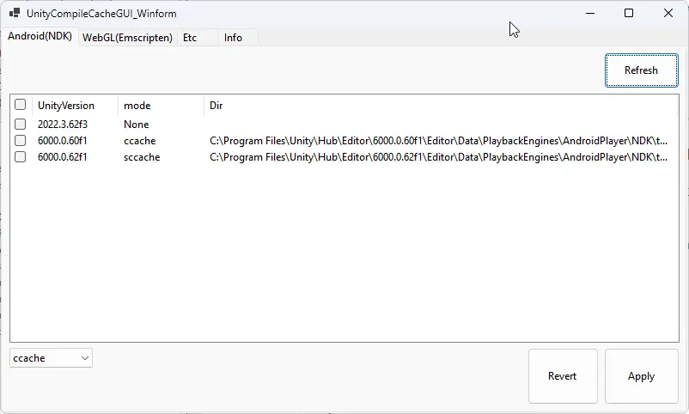Check the box for Unity 2022.3.62f3
The width and height of the screenshot is (689, 414).
(21, 125)
